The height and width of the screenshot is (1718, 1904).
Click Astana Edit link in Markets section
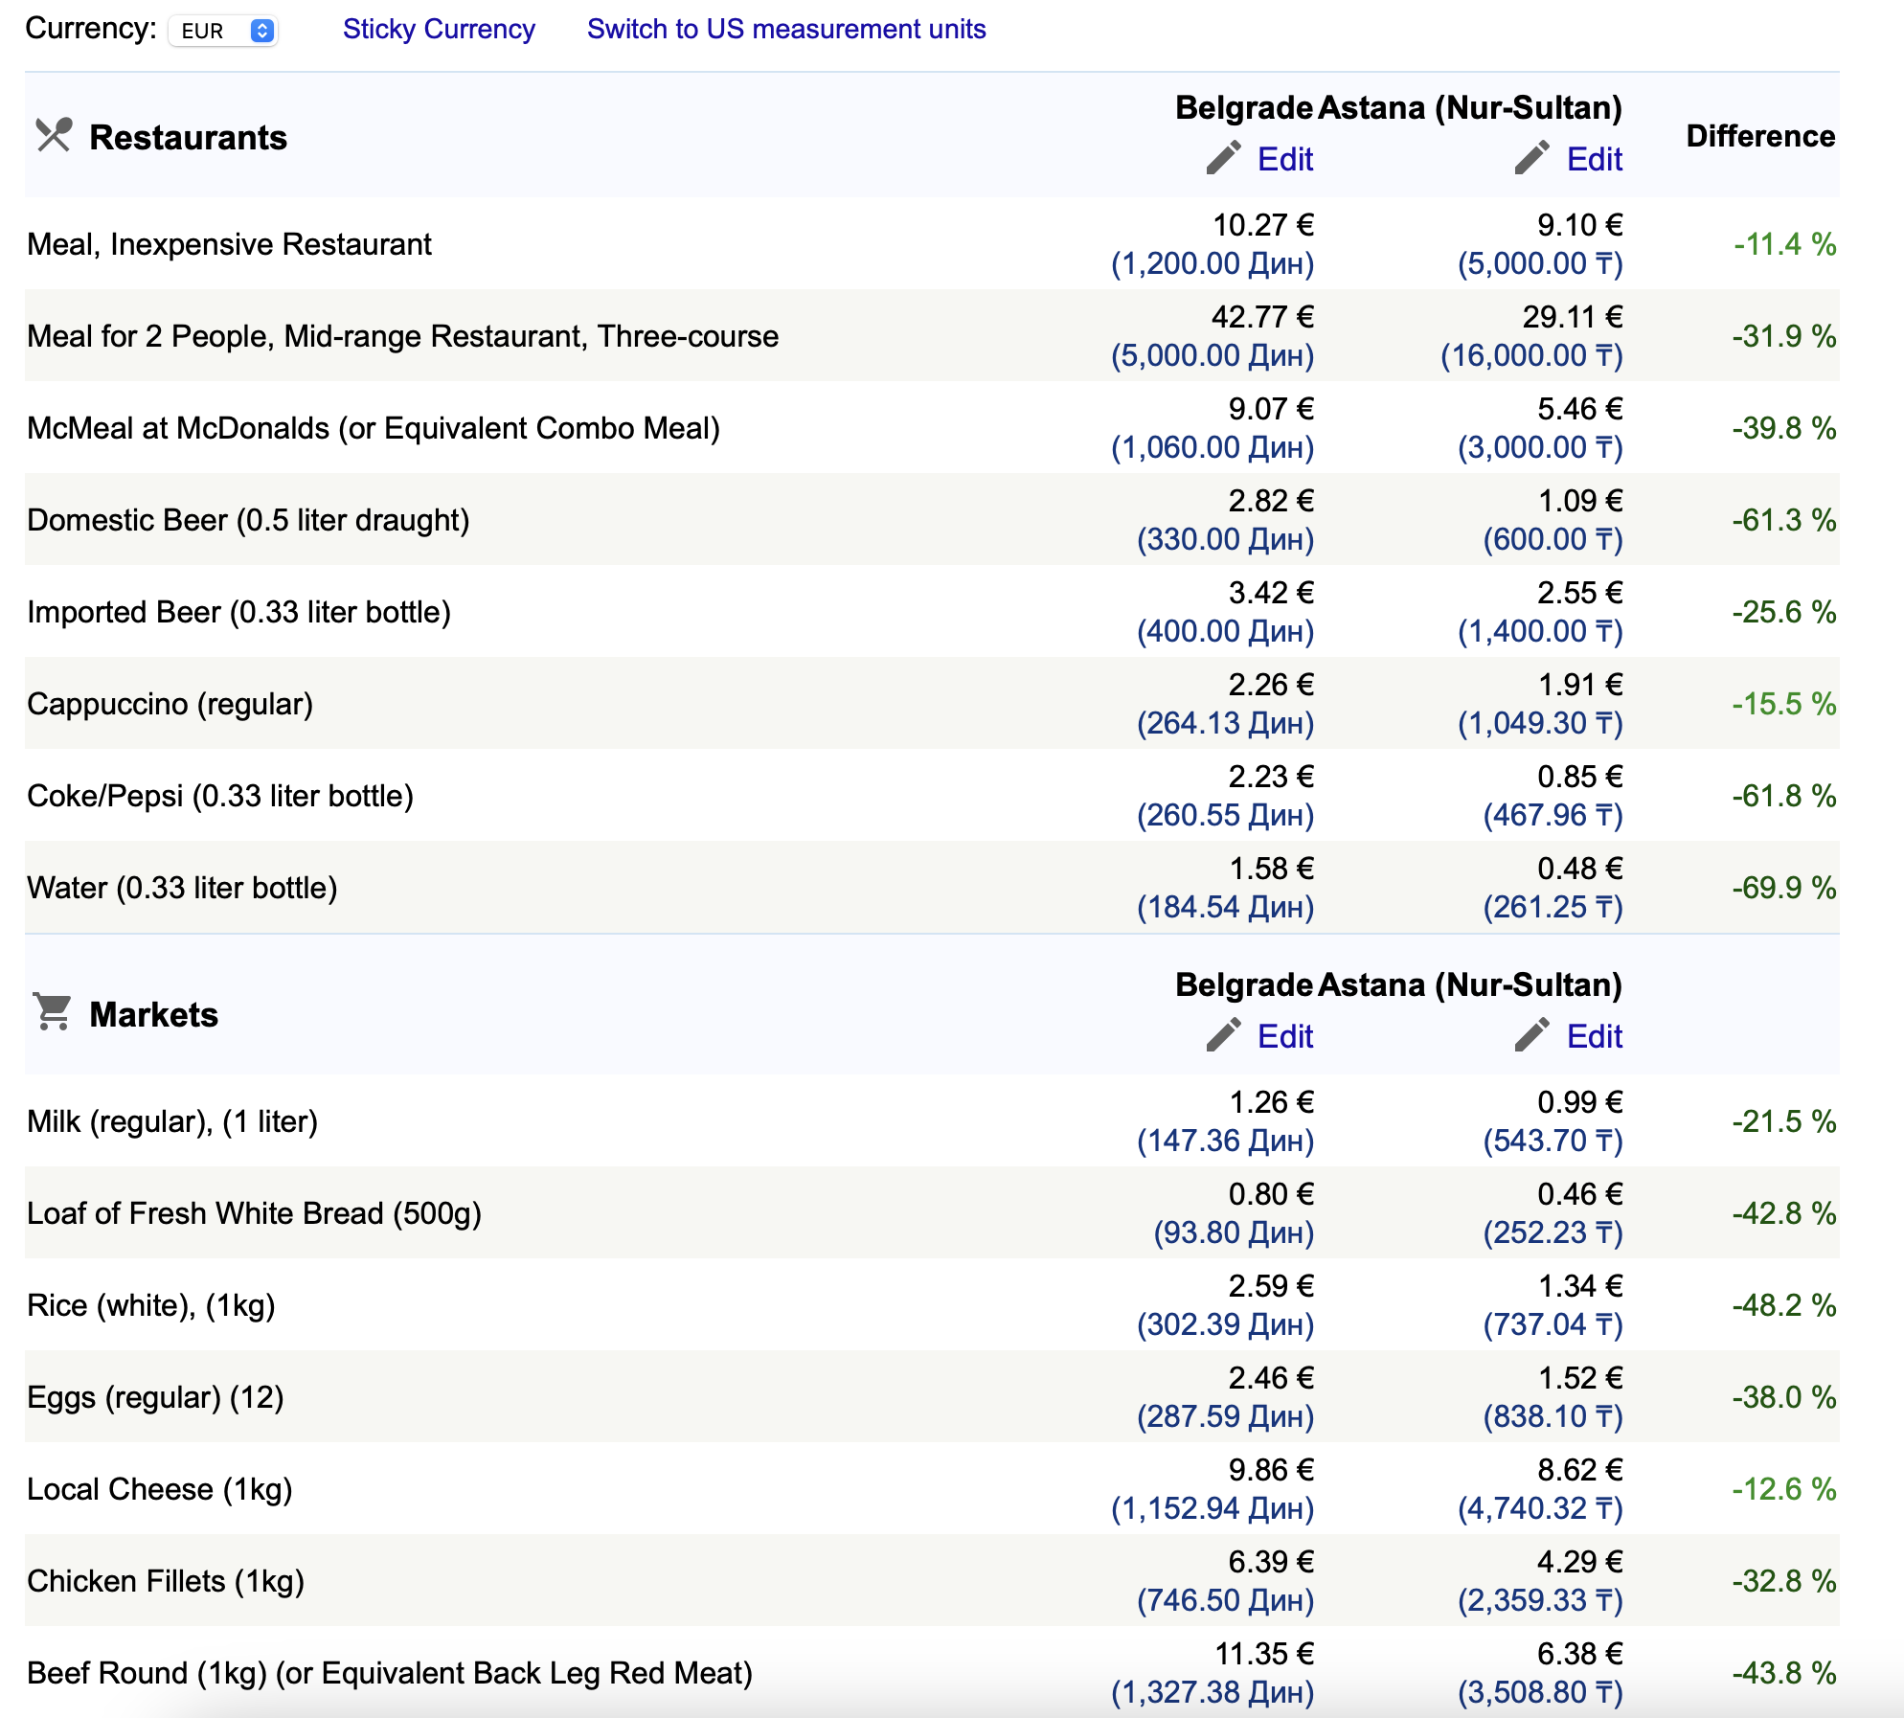1594,1036
